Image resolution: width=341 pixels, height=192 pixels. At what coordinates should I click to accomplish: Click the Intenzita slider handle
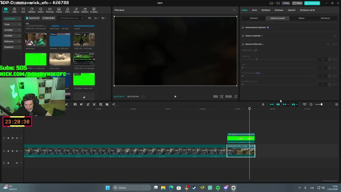[257, 59]
